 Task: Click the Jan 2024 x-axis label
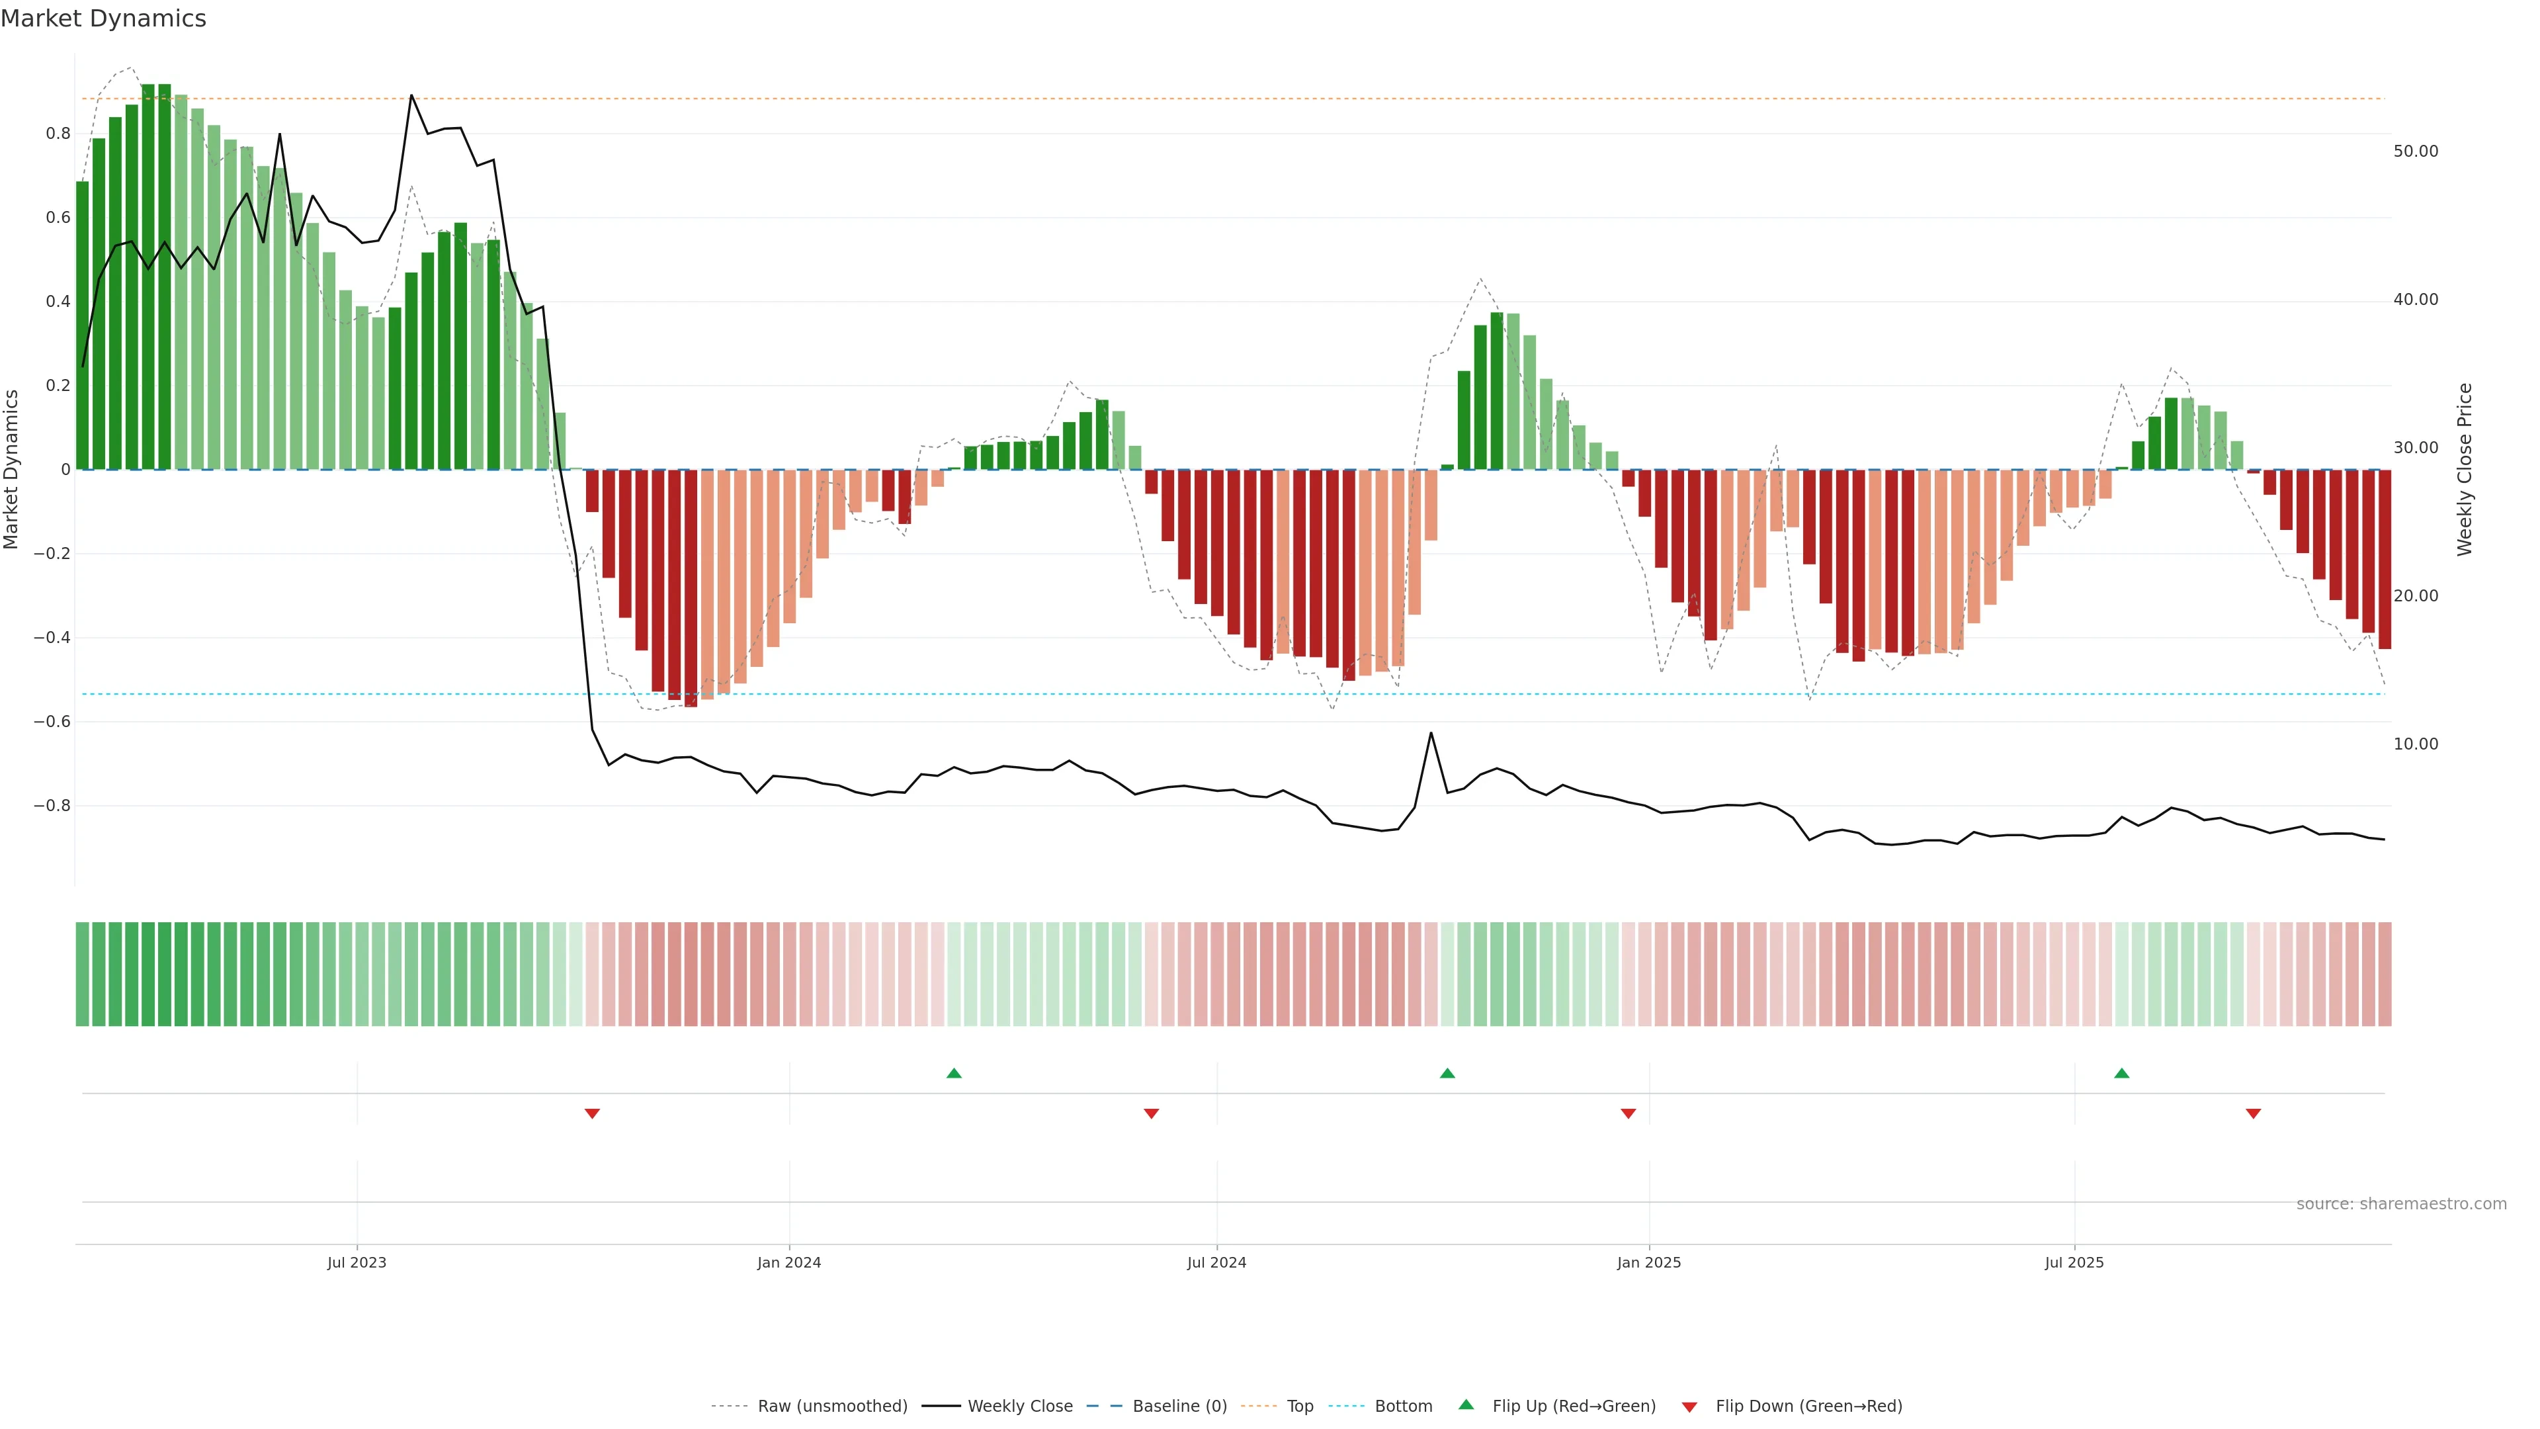pyautogui.click(x=789, y=1262)
